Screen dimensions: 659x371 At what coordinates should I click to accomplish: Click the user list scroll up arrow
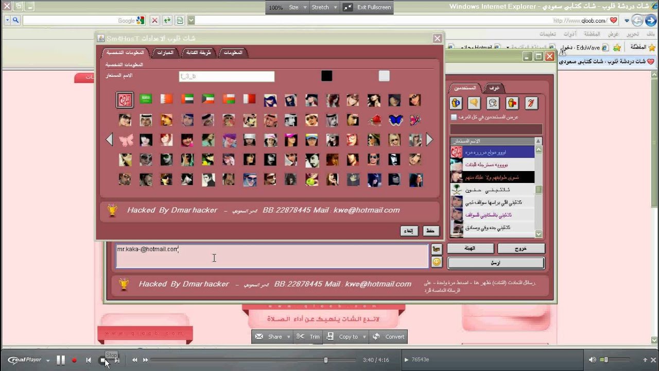point(539,149)
